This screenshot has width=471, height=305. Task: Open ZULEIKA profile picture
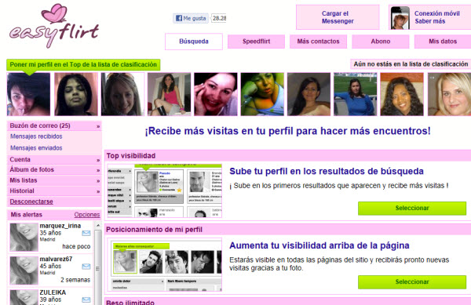(x=24, y=297)
